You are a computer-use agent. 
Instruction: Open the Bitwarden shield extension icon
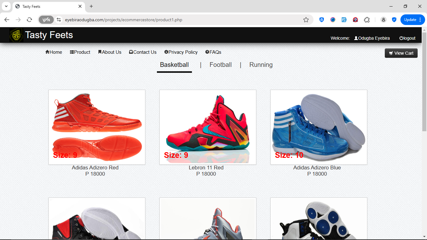(x=322, y=20)
